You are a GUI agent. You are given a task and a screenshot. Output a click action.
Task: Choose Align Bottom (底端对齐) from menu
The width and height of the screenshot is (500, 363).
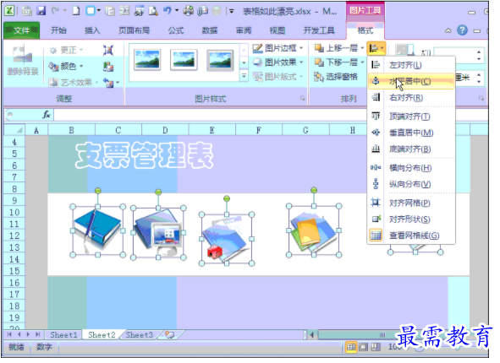[411, 149]
